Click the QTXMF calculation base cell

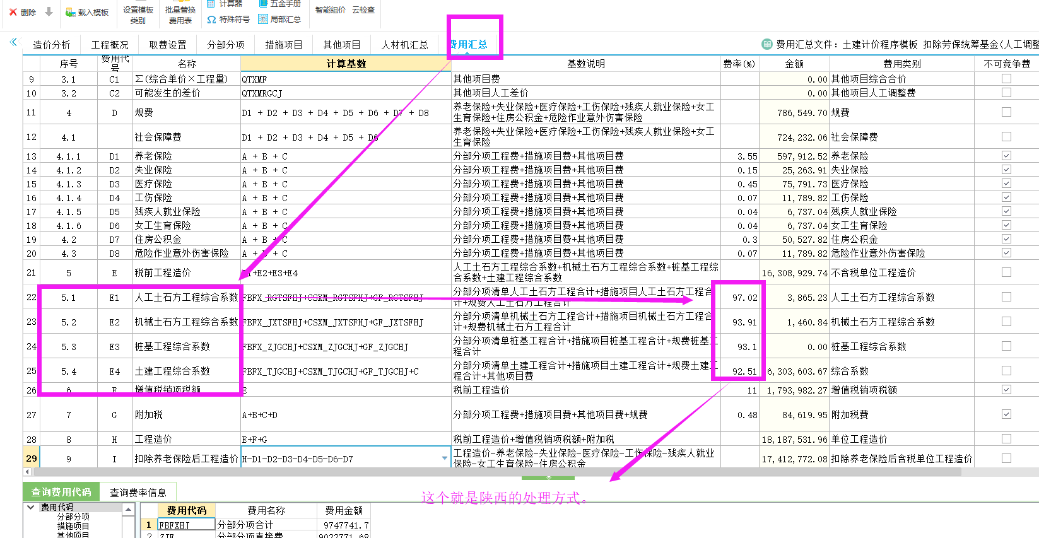pyautogui.click(x=346, y=79)
